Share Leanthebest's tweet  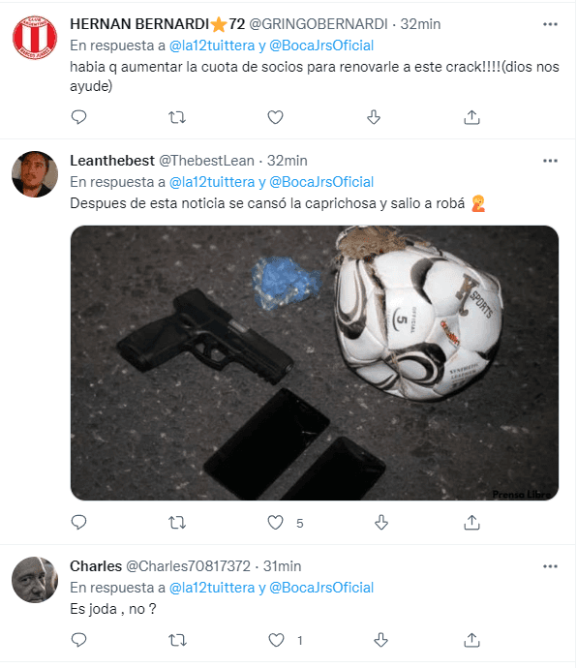tap(471, 523)
